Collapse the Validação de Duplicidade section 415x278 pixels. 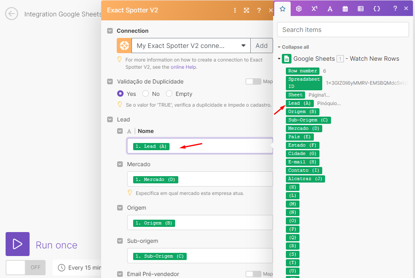(110, 81)
